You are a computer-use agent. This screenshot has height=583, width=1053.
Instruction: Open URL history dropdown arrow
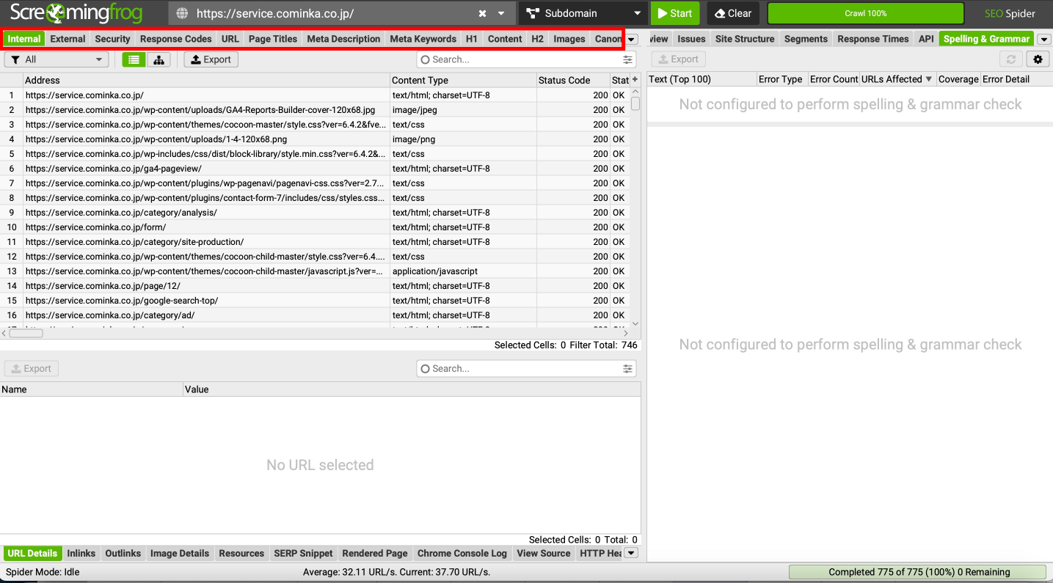[501, 13]
